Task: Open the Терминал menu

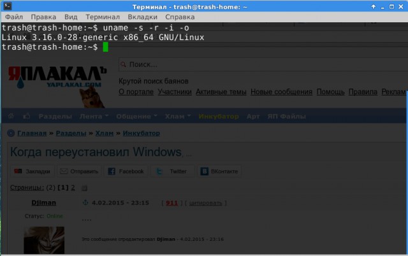Action: pos(103,17)
